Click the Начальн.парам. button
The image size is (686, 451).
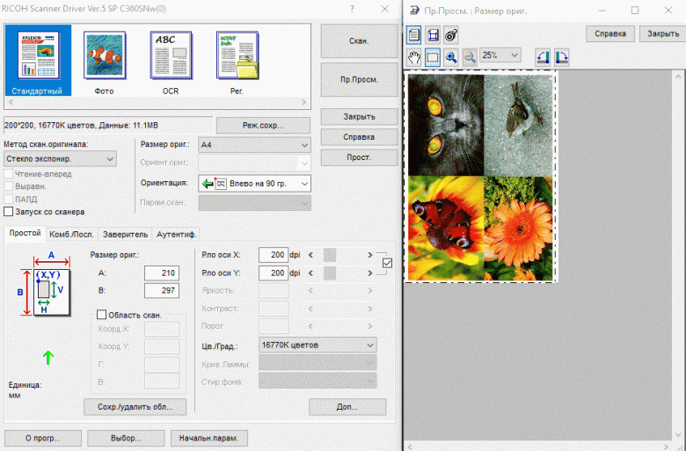point(208,438)
